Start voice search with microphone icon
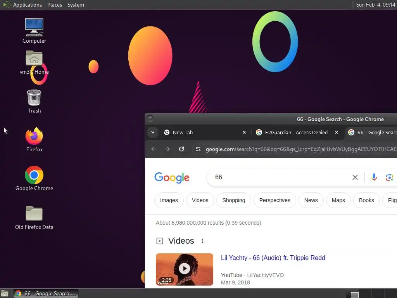 (x=374, y=177)
